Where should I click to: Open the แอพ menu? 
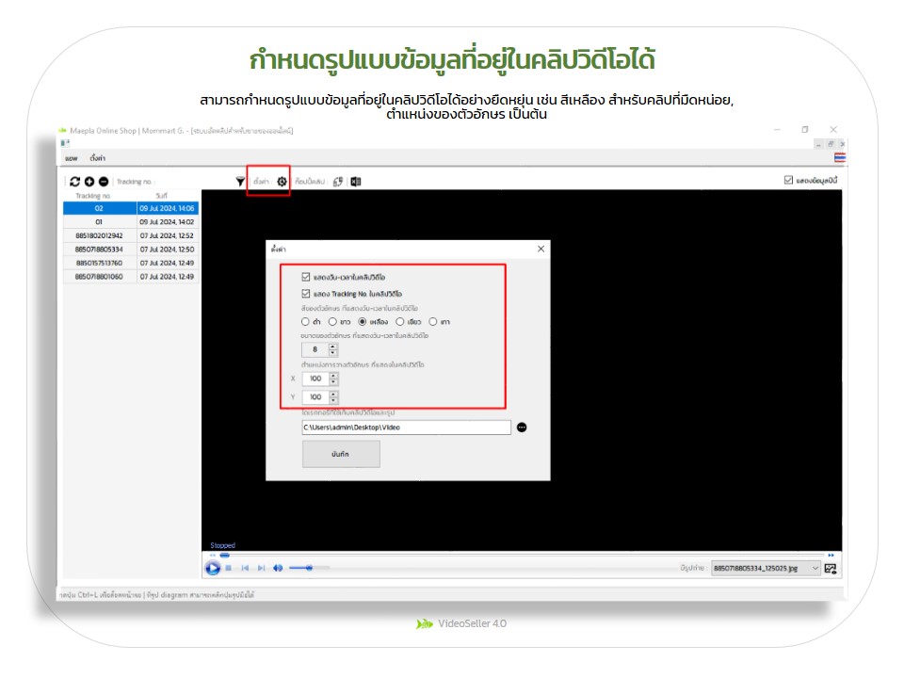(x=70, y=157)
